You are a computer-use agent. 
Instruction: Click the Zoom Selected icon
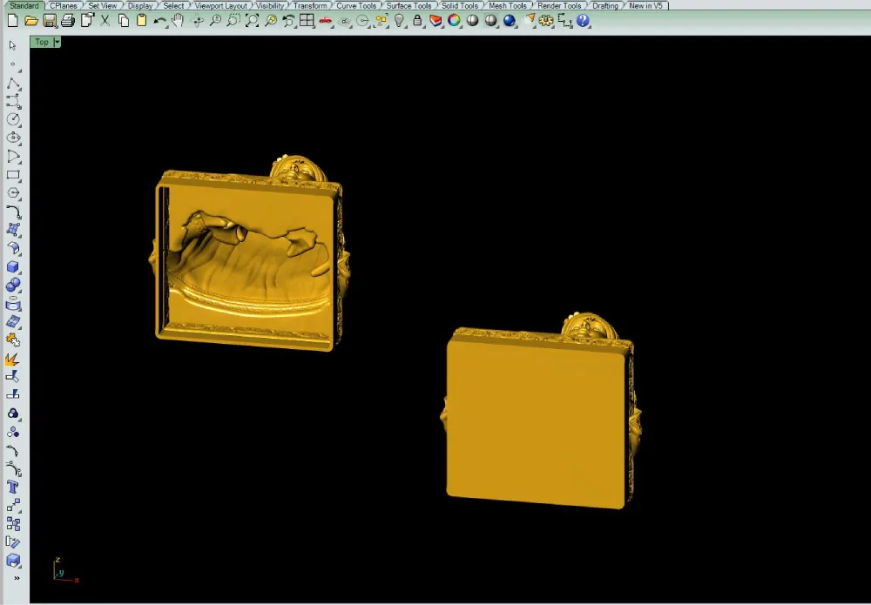click(271, 21)
